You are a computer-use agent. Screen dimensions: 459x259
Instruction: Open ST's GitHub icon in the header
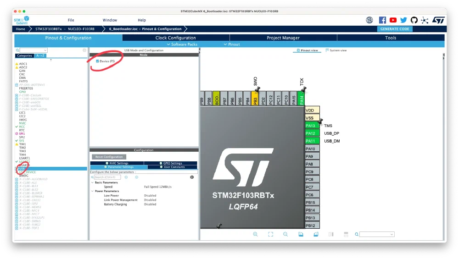coord(414,20)
